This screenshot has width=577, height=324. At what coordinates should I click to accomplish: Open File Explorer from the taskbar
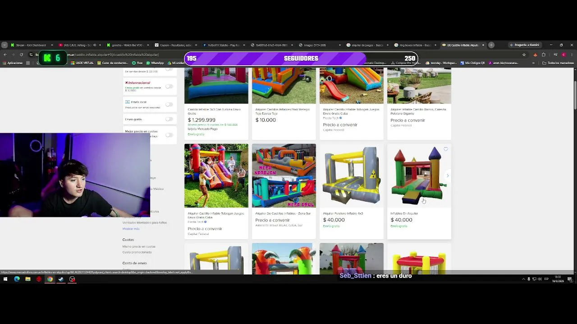tap(28, 279)
